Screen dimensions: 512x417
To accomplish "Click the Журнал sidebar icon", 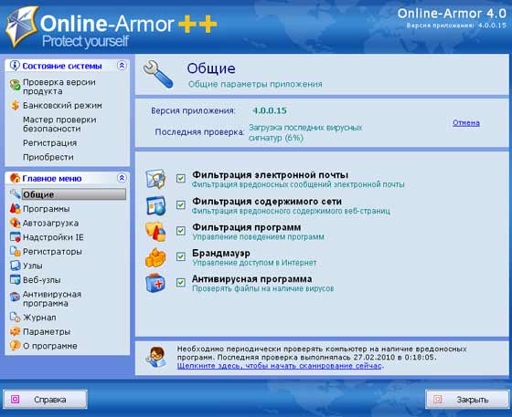I will click(15, 317).
